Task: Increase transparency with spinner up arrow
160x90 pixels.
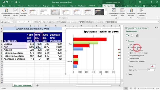Action: tap(155, 69)
